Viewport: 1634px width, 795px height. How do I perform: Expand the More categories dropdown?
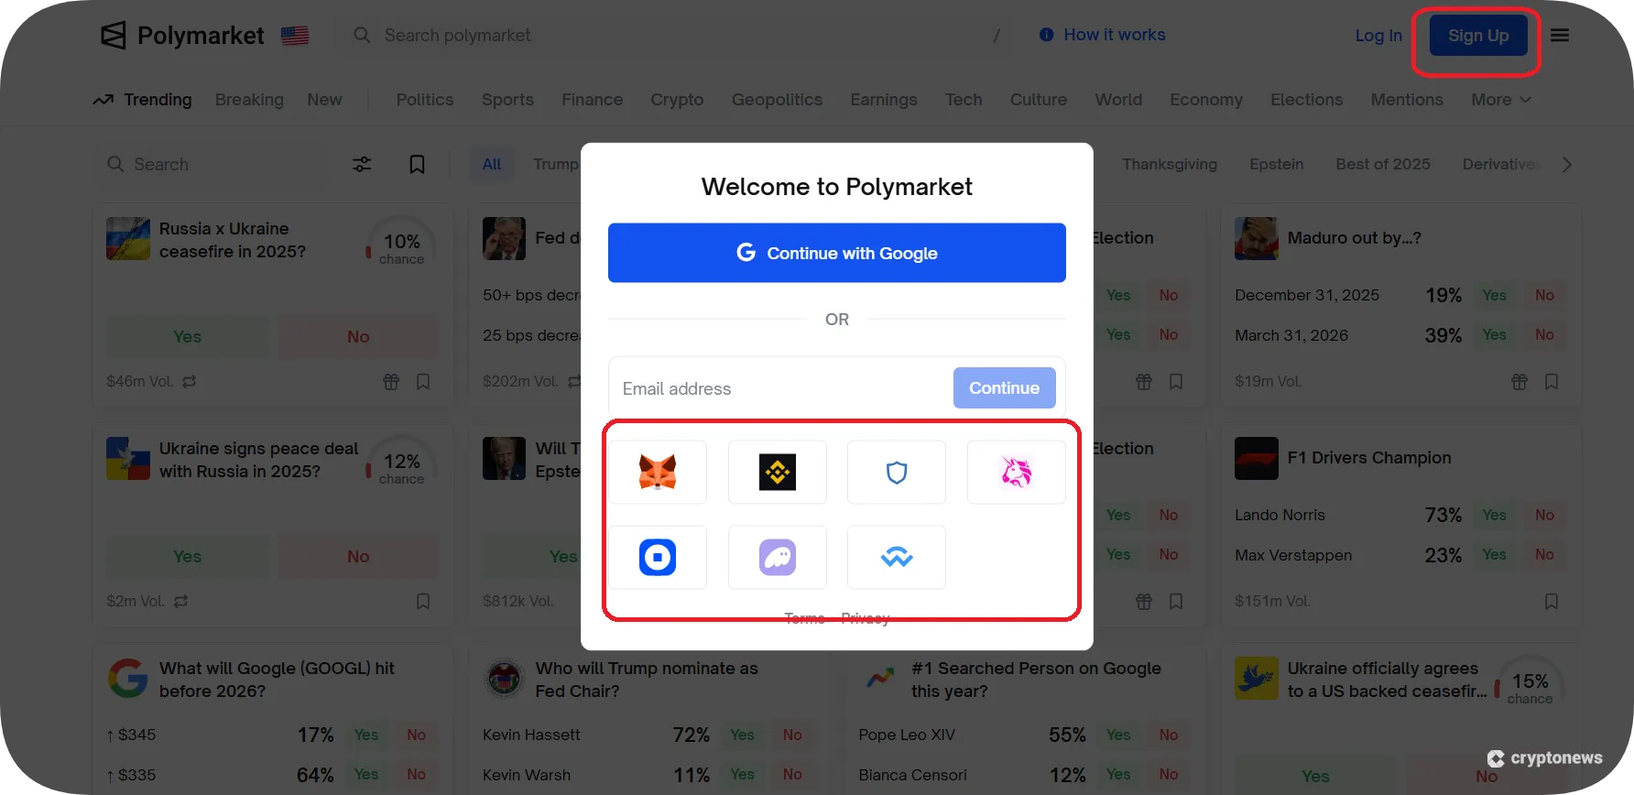[x=1501, y=100]
